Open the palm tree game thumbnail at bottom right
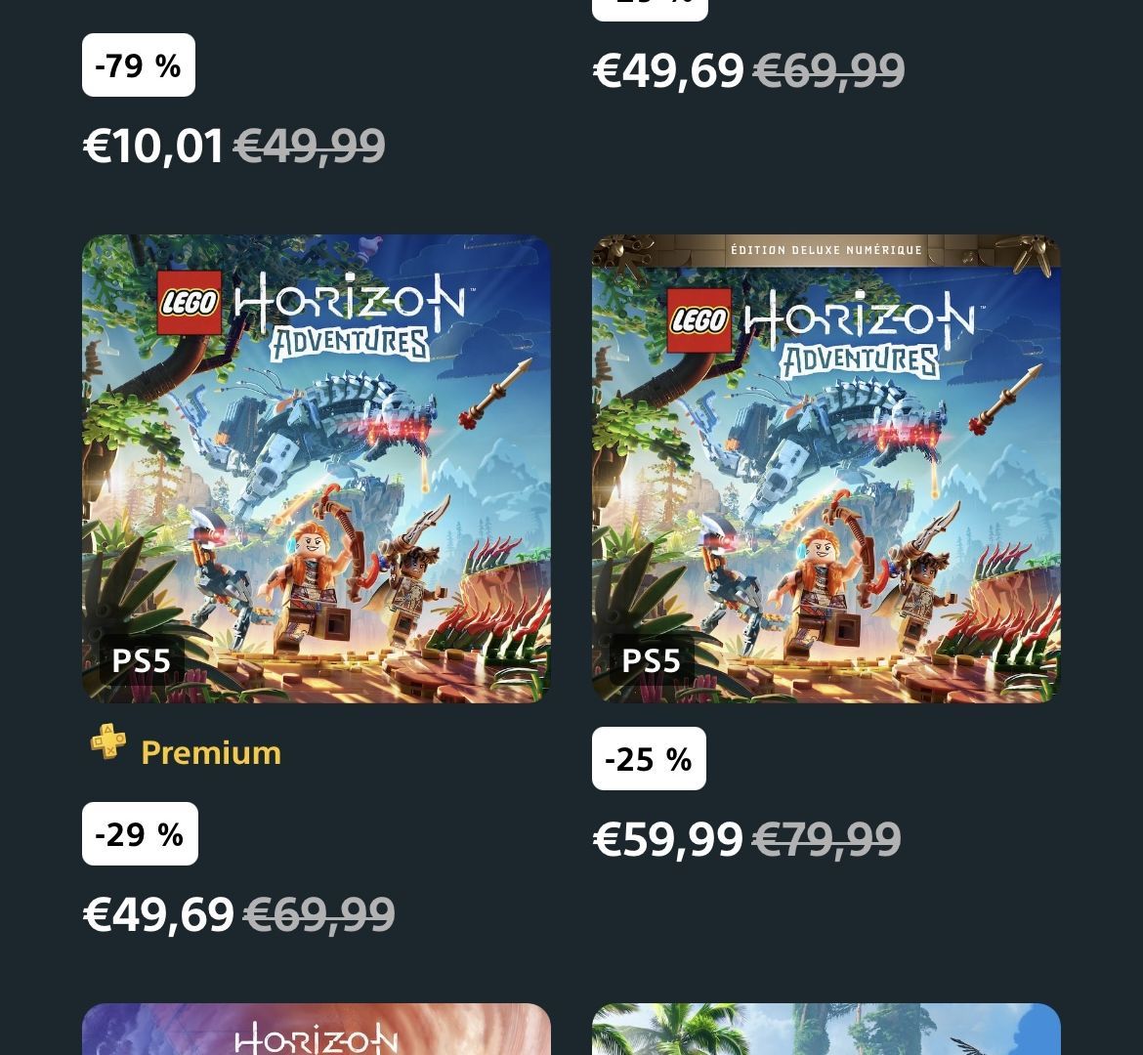Screen dimensions: 1143x1055 [x=825, y=1030]
